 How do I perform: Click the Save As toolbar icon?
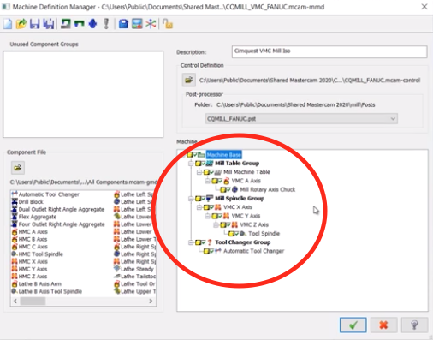[x=49, y=24]
